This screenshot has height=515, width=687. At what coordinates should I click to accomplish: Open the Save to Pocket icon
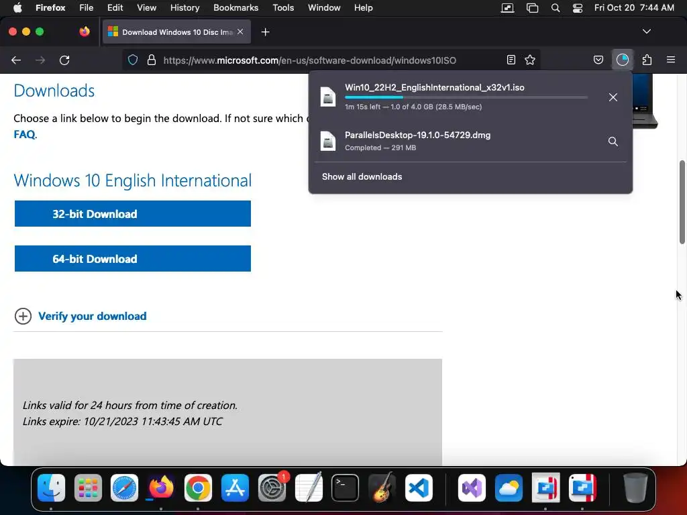[598, 60]
